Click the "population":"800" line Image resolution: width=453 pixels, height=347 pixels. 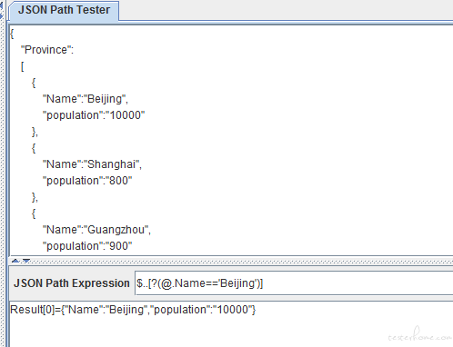point(87,181)
